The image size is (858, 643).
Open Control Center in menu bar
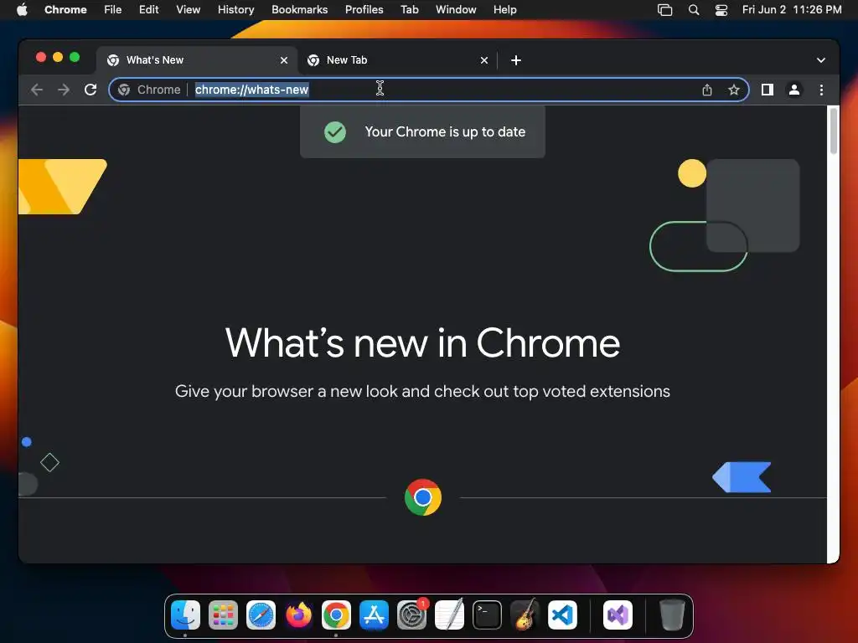721,10
